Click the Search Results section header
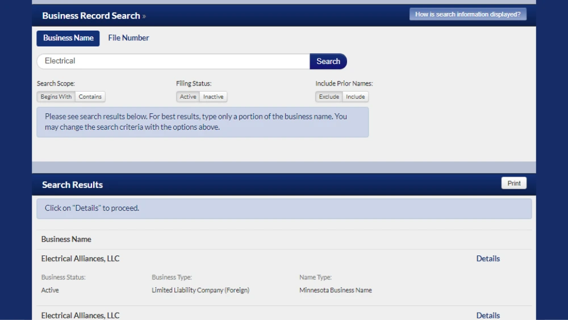568x320 pixels. click(72, 185)
